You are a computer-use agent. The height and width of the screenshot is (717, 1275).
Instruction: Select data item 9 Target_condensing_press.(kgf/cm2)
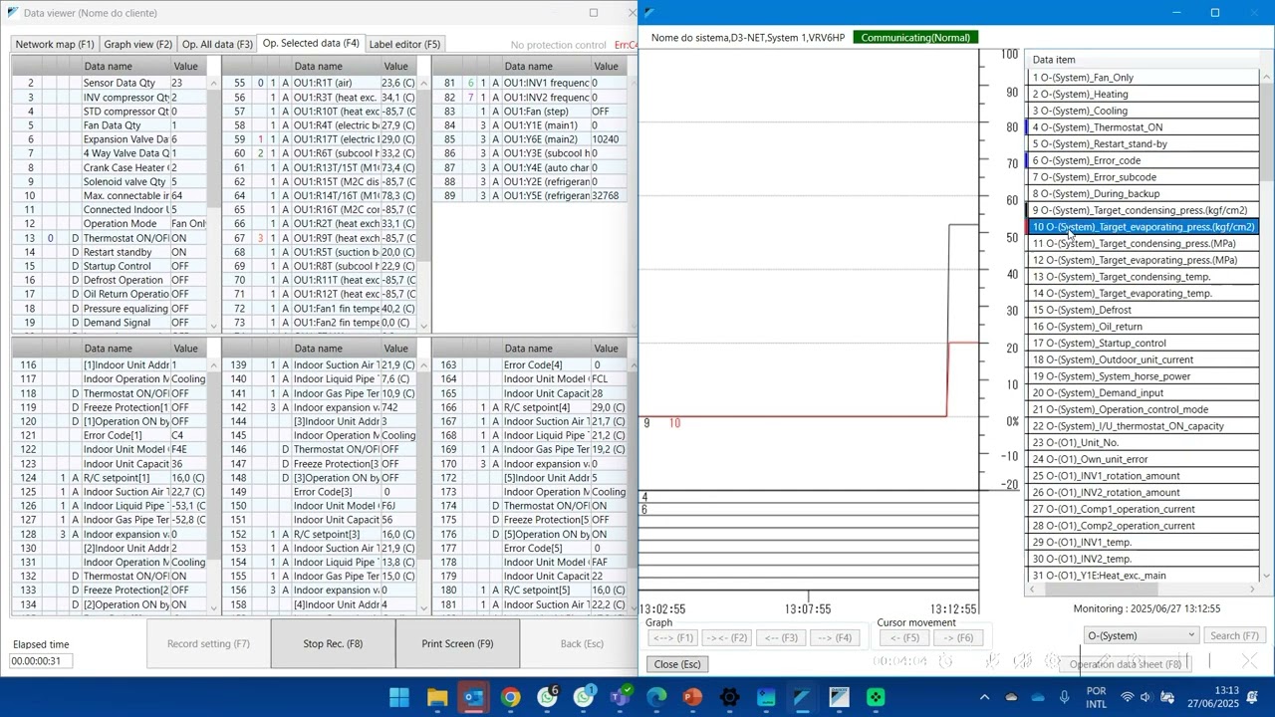pos(1143,210)
